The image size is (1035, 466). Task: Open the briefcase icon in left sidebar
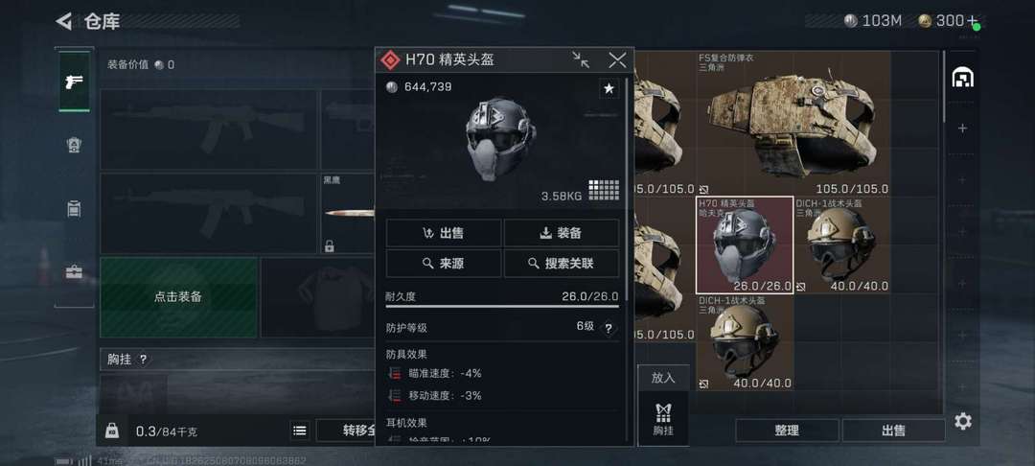point(74,272)
